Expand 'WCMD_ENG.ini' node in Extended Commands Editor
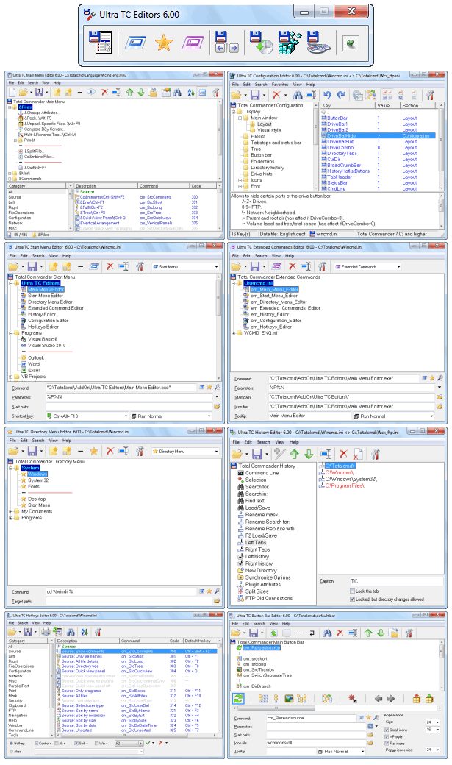 click(233, 333)
